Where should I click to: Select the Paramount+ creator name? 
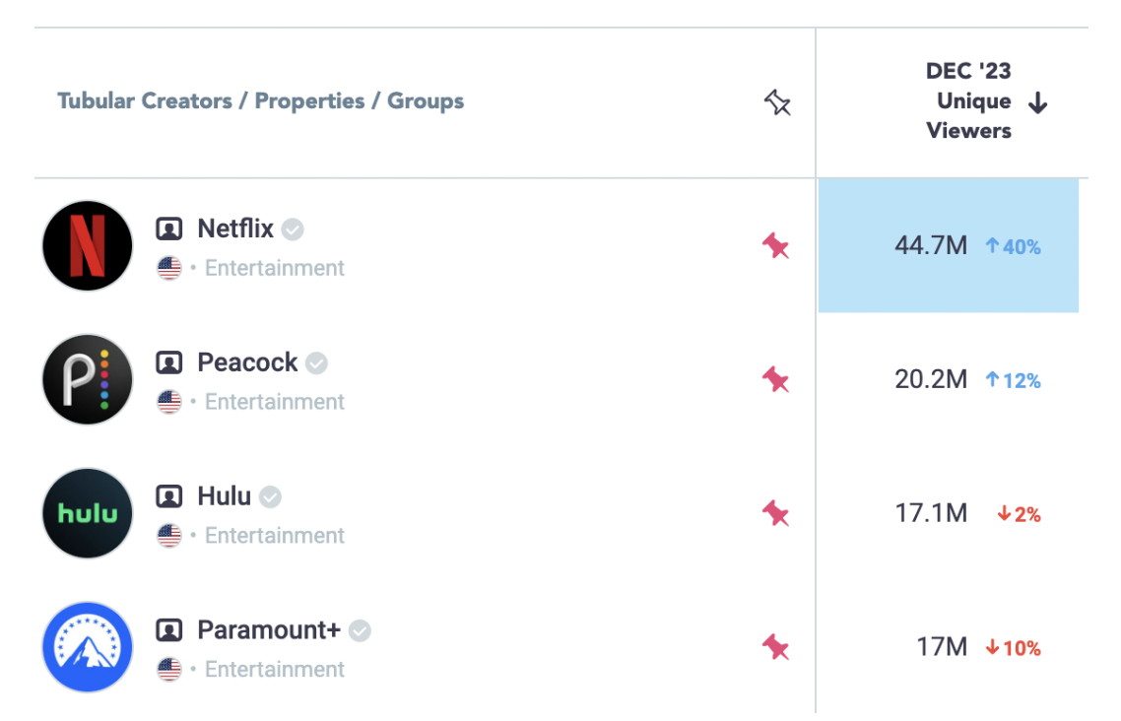coord(269,629)
